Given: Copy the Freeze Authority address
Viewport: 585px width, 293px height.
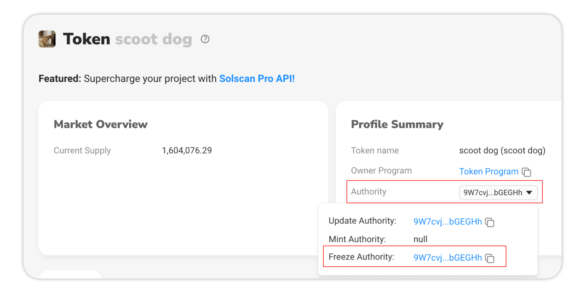Looking at the screenshot, I should click(490, 258).
